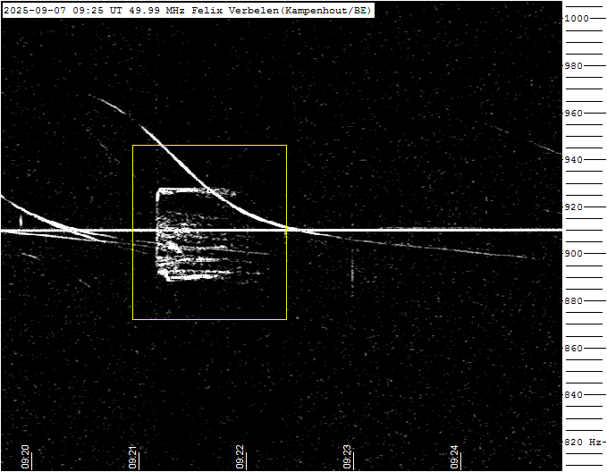Click the yellow selection box's top edge

pos(209,145)
